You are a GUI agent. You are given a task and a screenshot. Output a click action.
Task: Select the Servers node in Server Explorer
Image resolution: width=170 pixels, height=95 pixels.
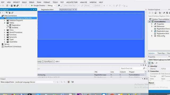7,44
